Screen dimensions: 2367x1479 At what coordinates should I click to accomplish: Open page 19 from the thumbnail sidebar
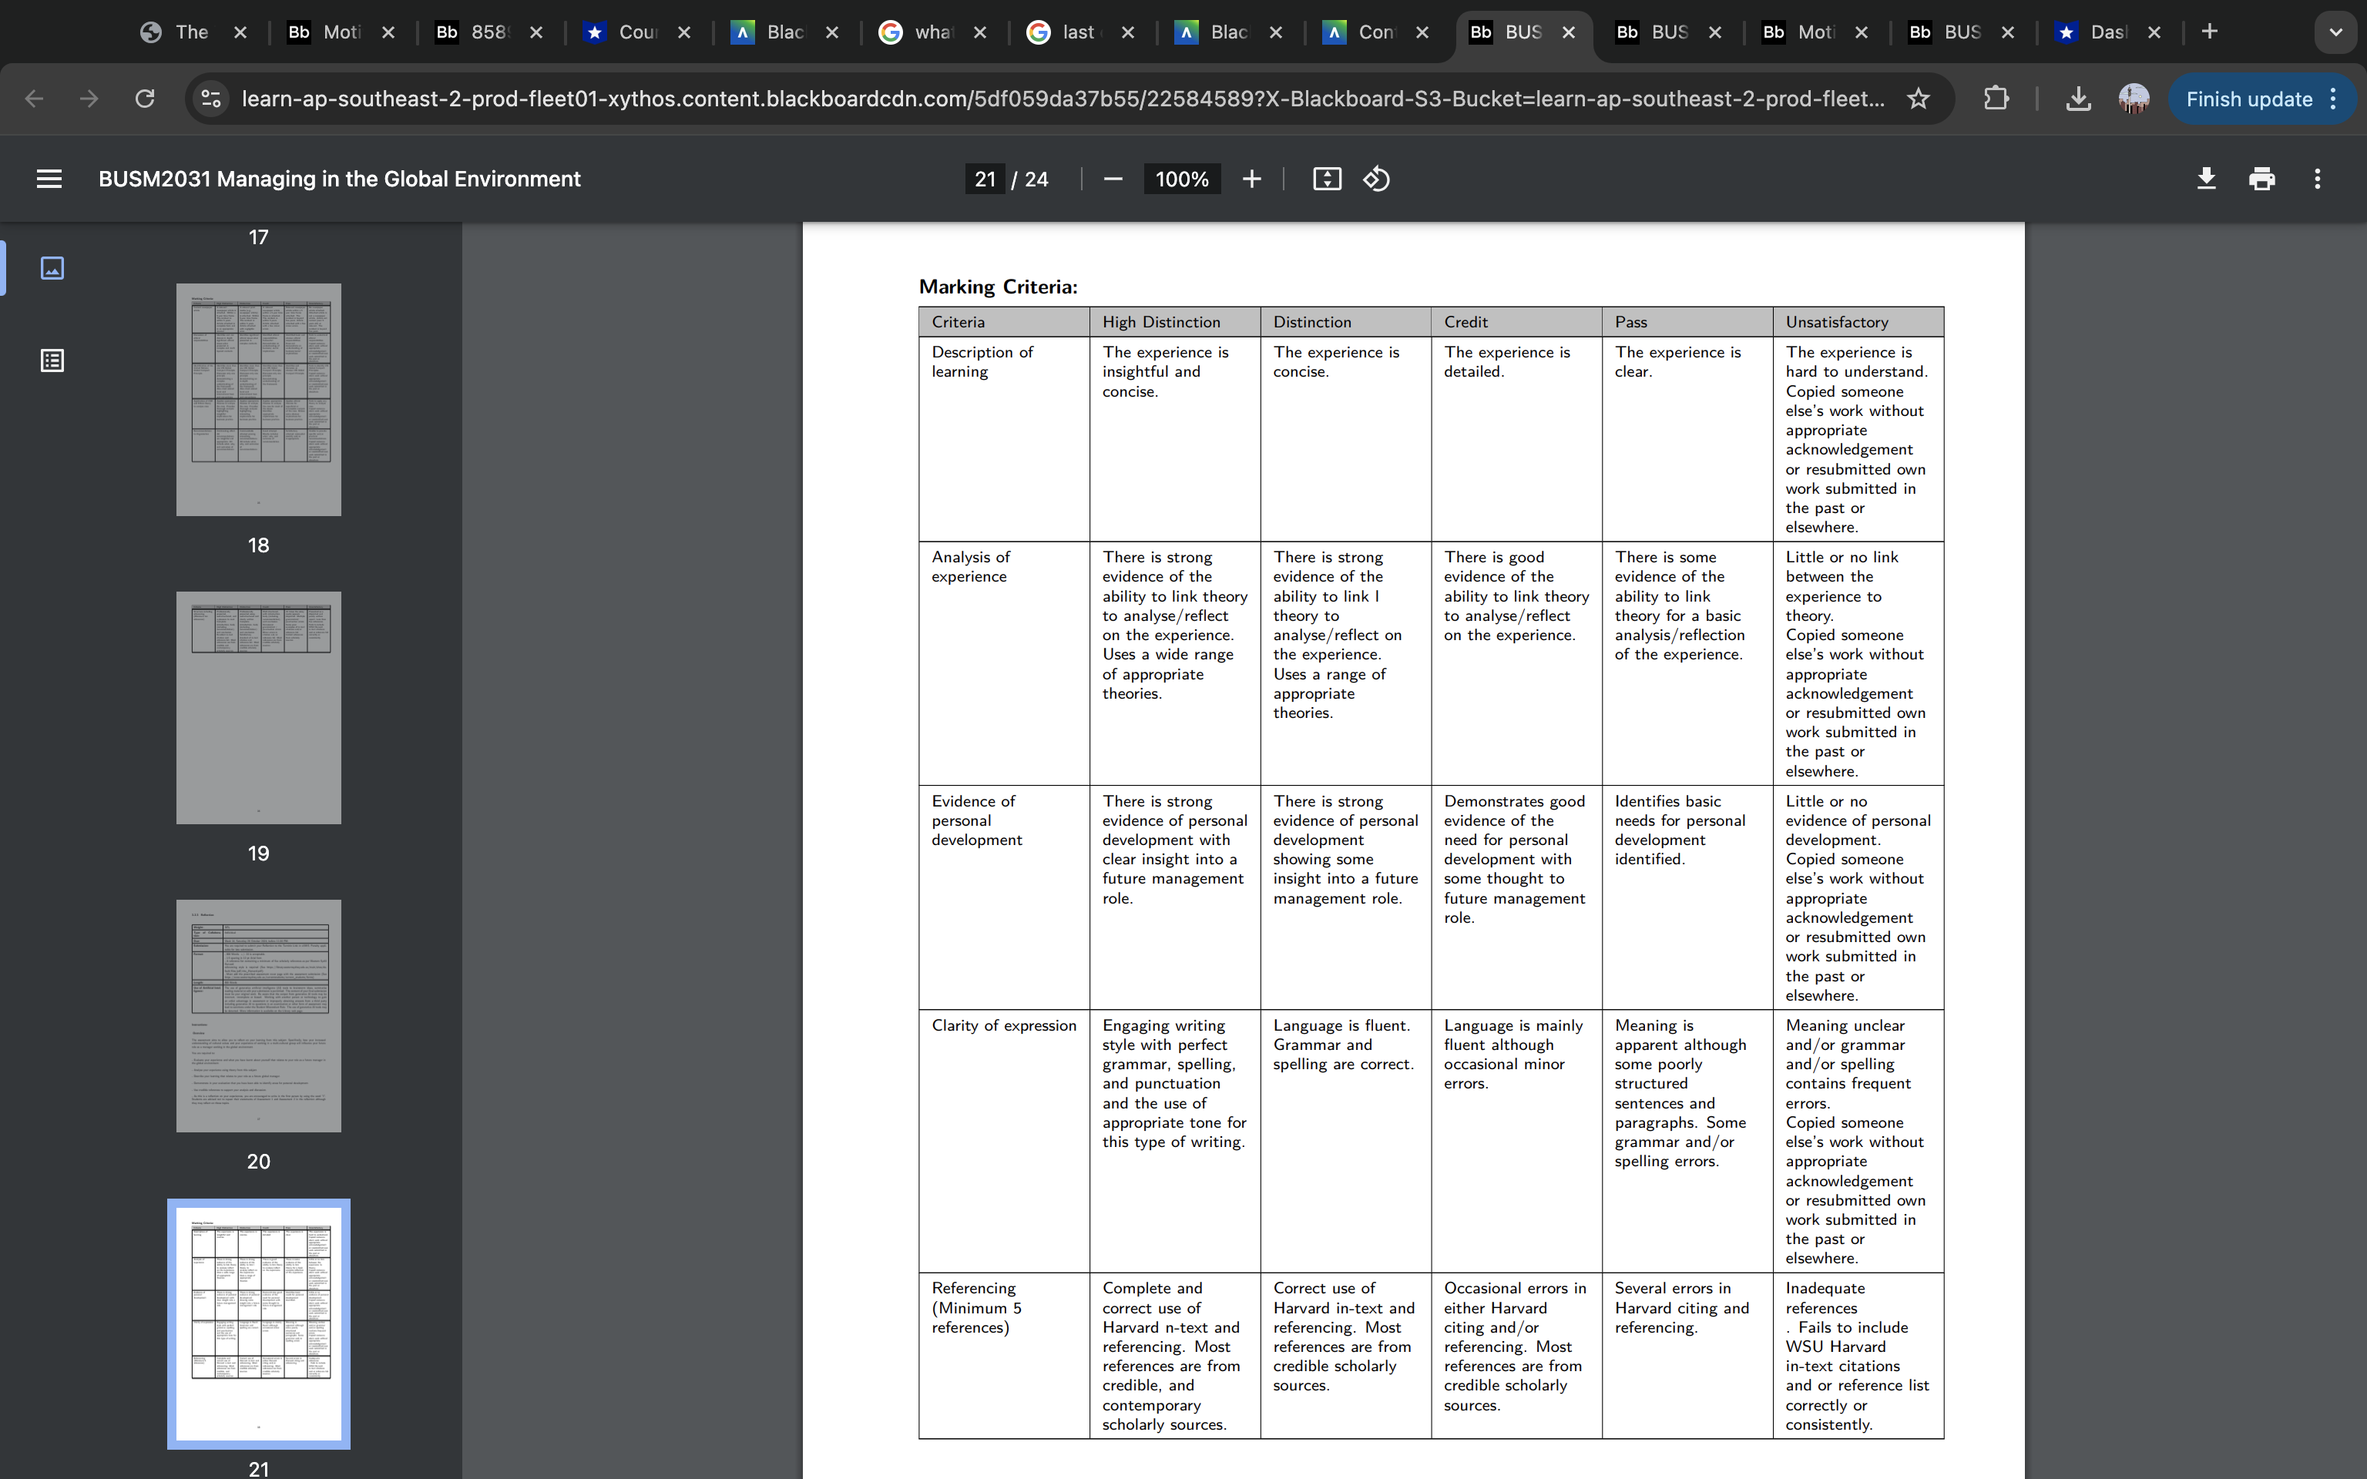pyautogui.click(x=258, y=706)
